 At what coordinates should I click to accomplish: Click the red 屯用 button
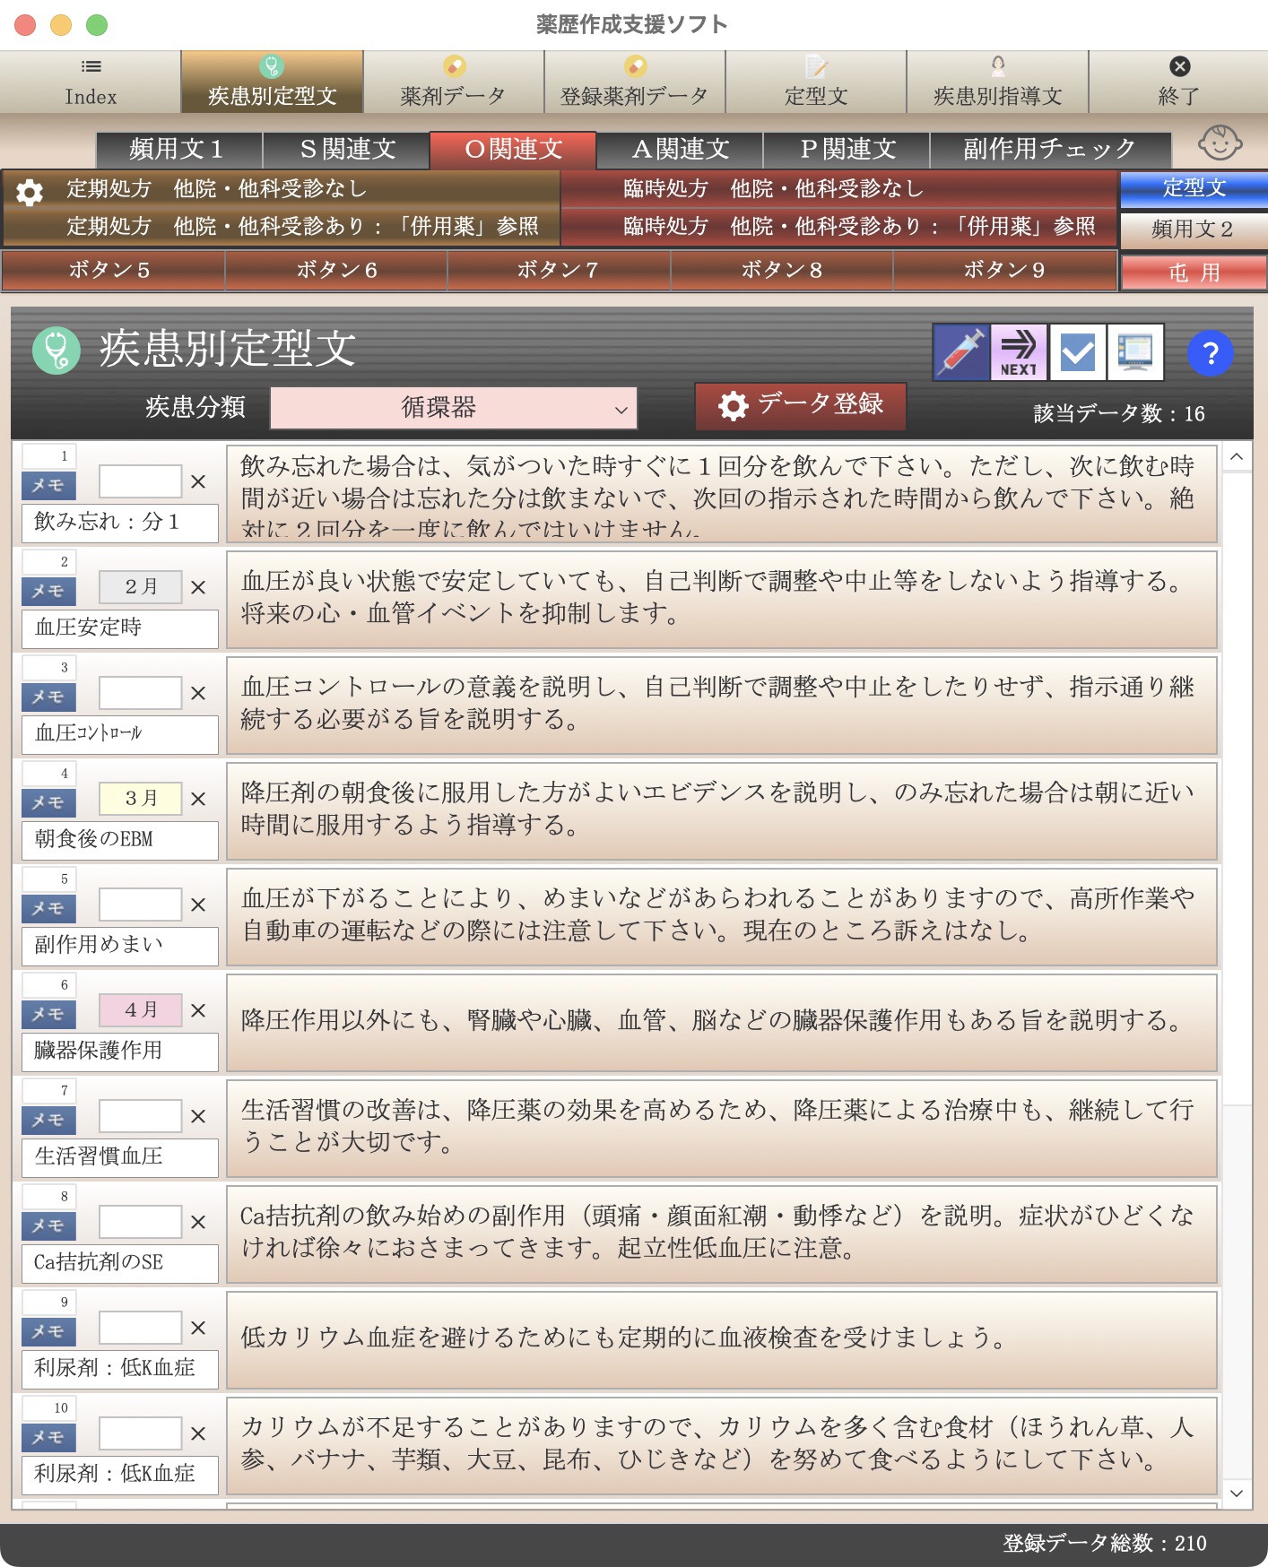[x=1194, y=273]
